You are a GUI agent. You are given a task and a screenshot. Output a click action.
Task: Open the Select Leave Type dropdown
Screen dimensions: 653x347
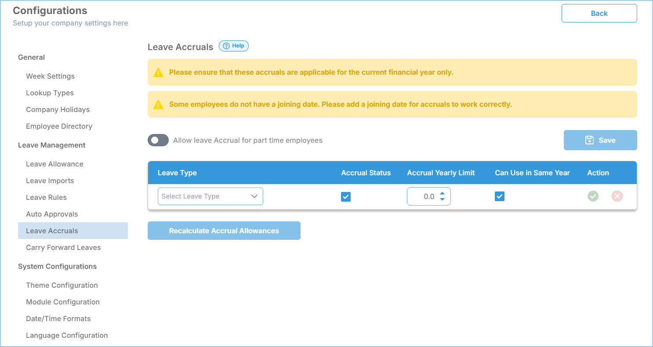click(x=210, y=196)
